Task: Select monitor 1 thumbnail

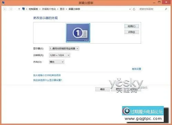Action: [78, 33]
